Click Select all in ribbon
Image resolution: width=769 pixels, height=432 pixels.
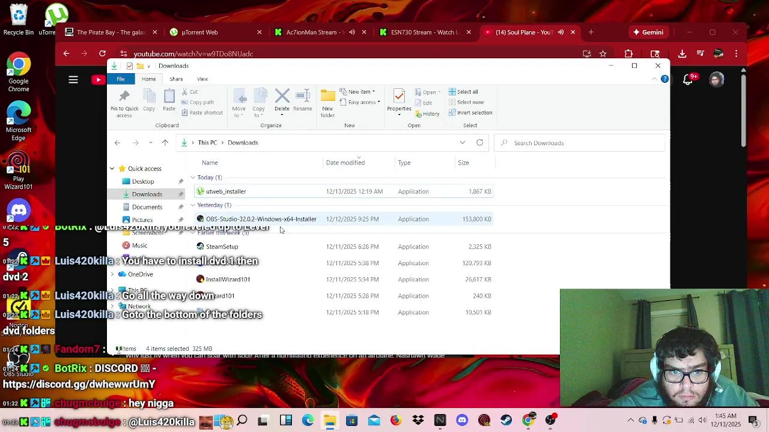click(x=463, y=92)
